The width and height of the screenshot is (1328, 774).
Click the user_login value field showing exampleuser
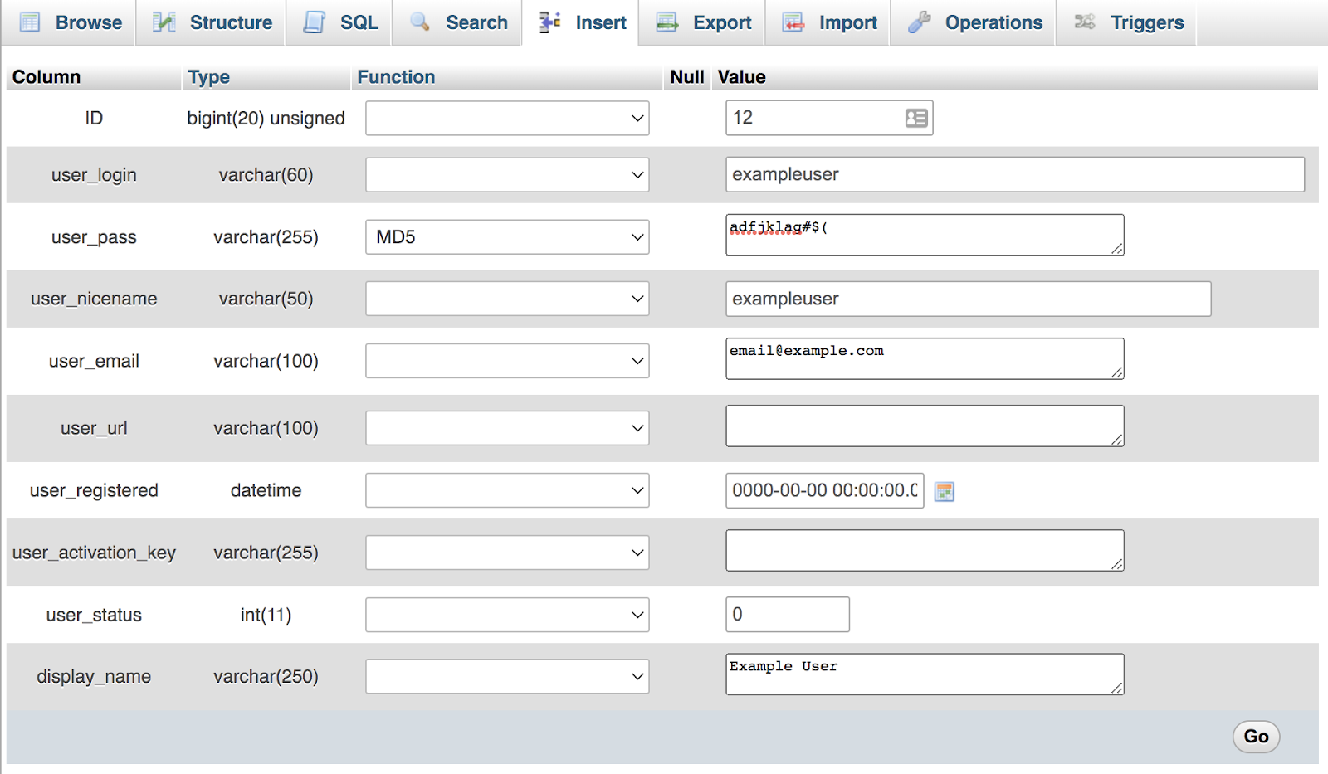tap(1014, 174)
